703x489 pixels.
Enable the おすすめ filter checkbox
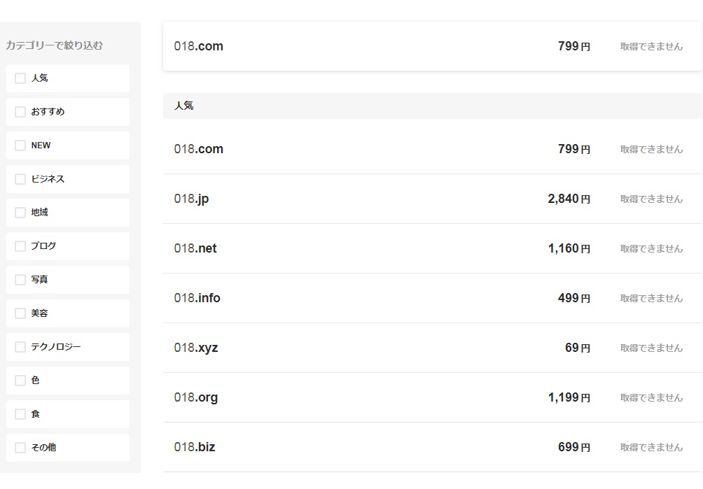pyautogui.click(x=20, y=112)
